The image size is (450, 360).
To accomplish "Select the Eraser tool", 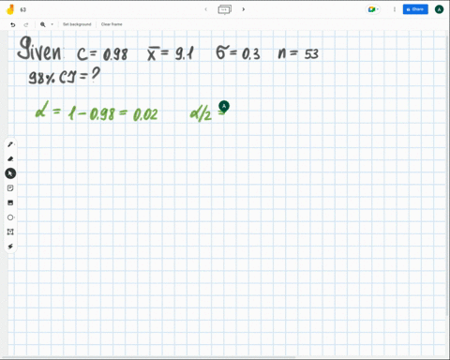I will click(x=10, y=158).
